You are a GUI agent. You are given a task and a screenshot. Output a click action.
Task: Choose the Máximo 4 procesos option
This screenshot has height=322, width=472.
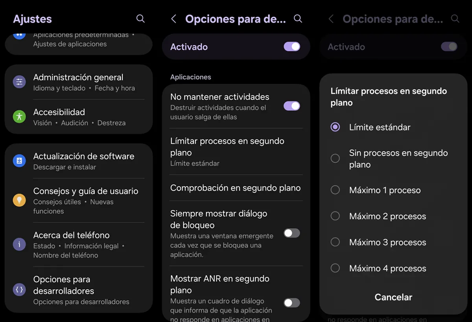[335, 268]
